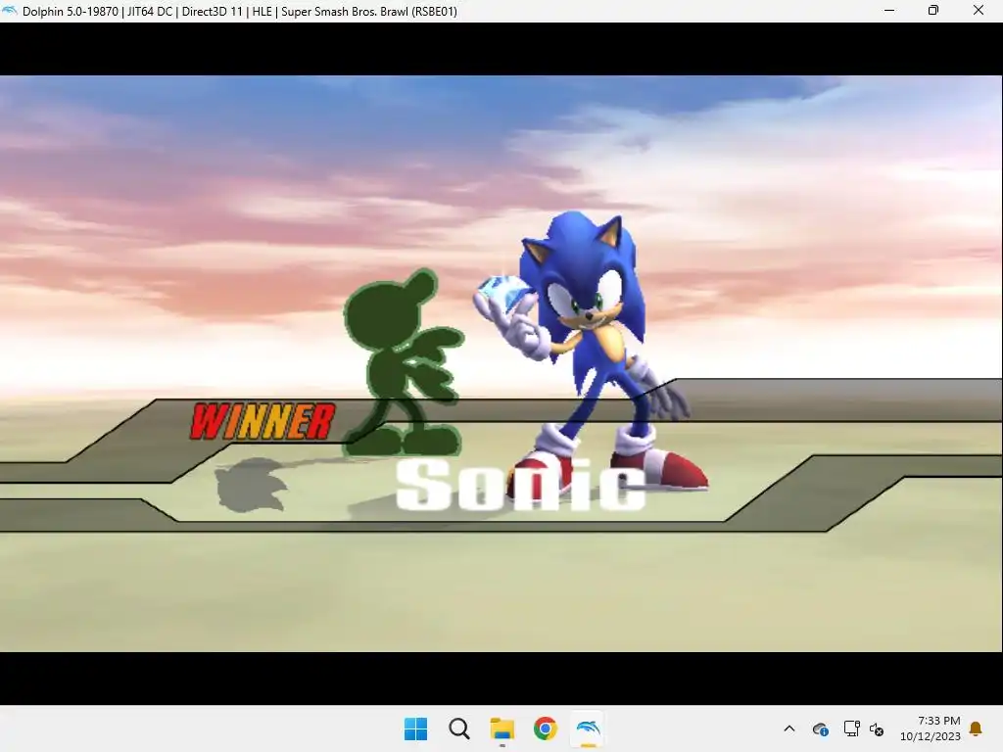Image resolution: width=1003 pixels, height=752 pixels.
Task: Restore down the Dolphin window
Action: 933,10
